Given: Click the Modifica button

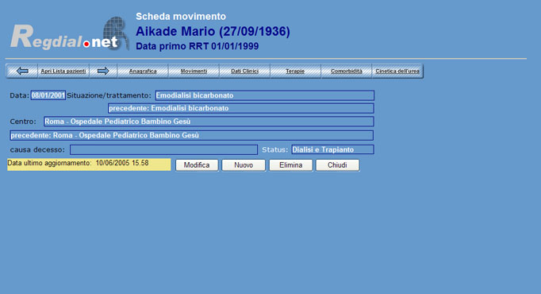Looking at the screenshot, I should [197, 165].
